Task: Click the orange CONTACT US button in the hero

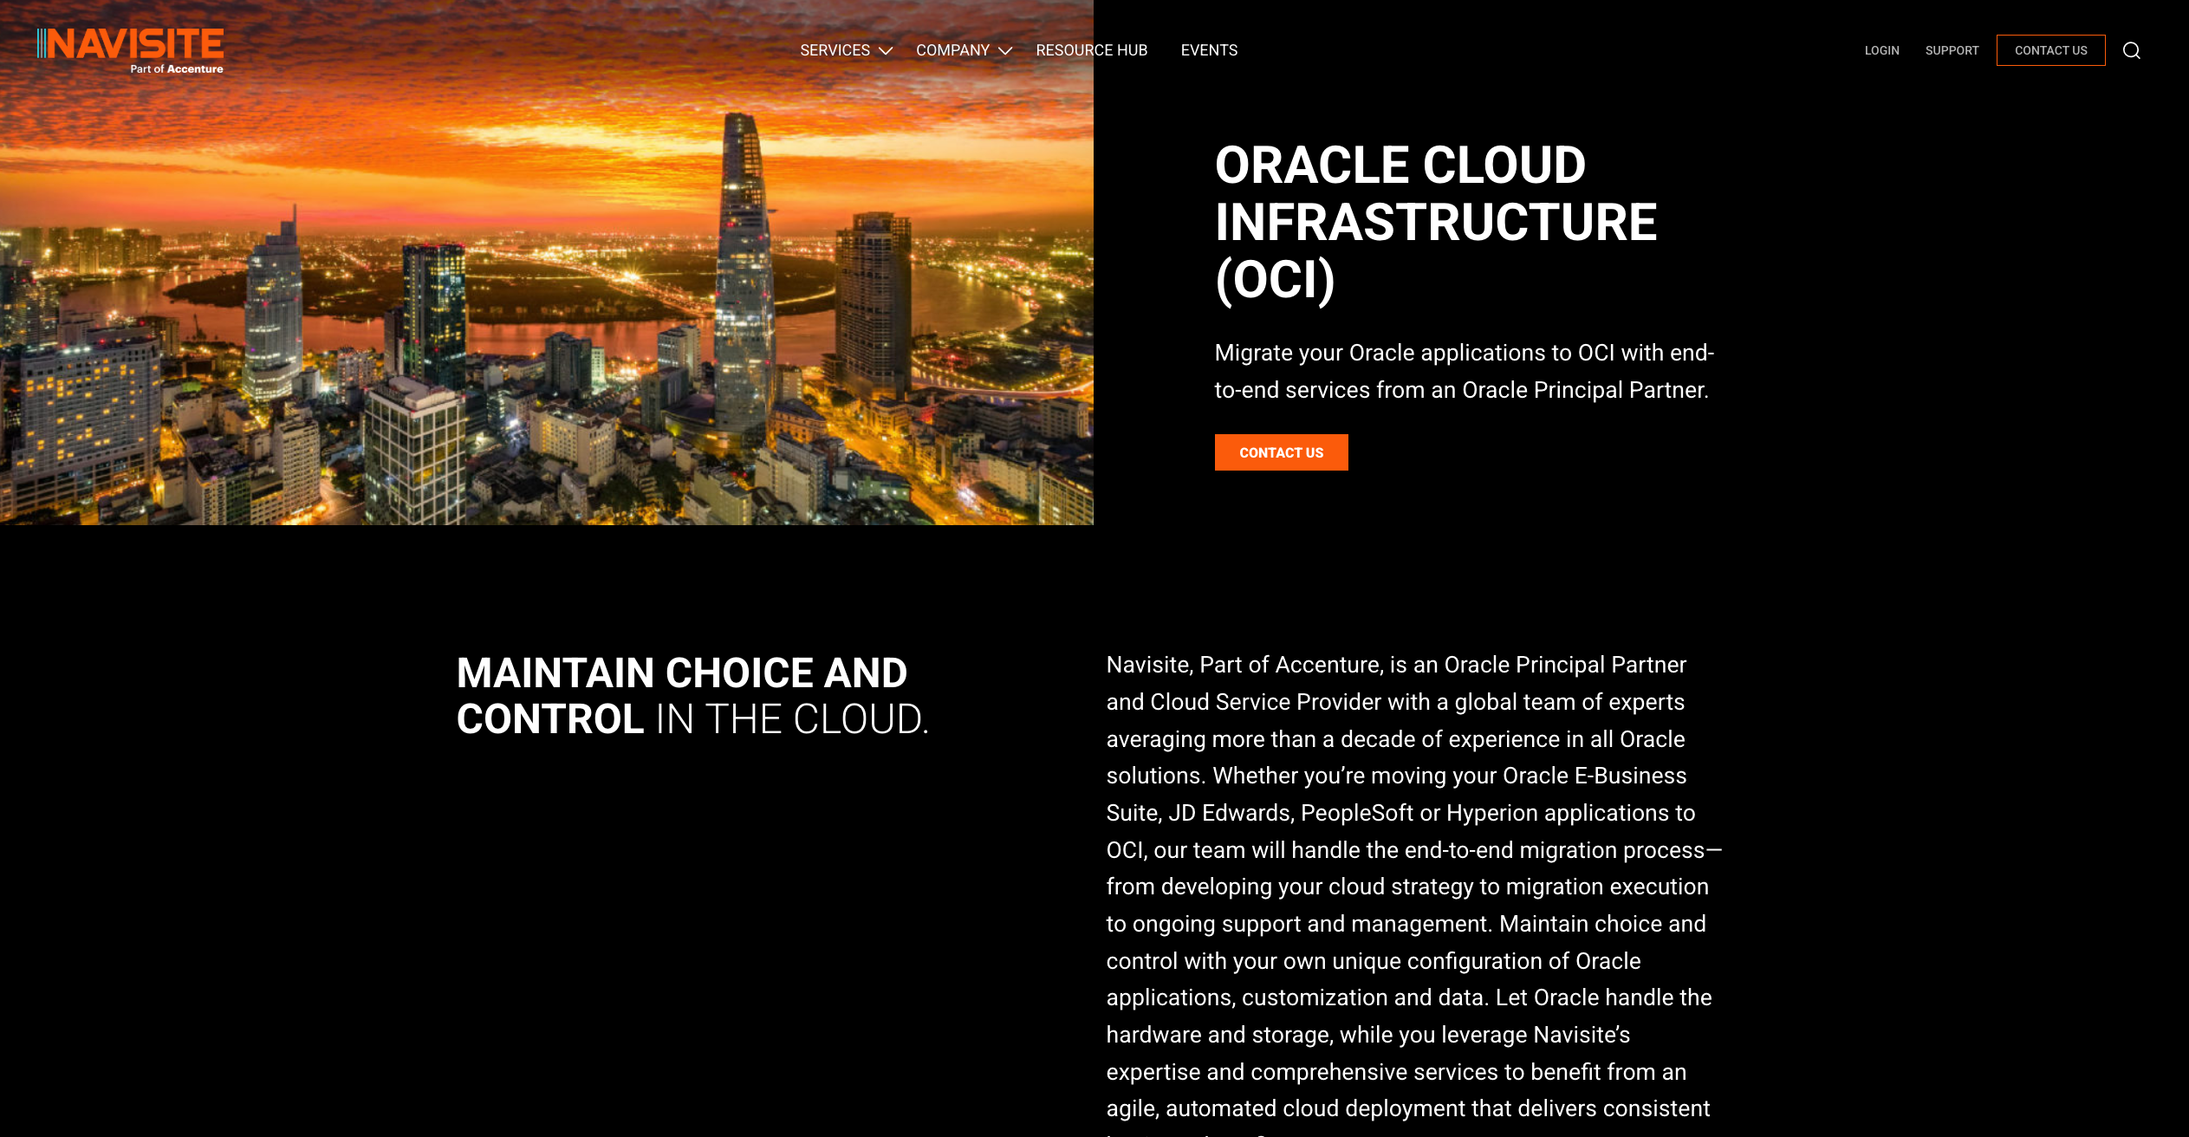Action: [1281, 452]
